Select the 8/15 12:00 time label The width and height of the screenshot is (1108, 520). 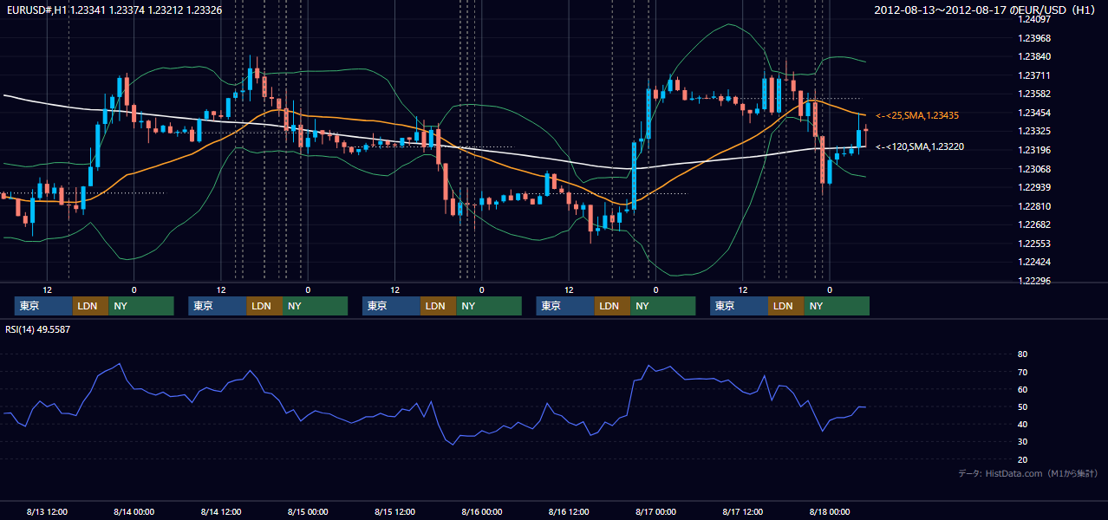click(395, 511)
